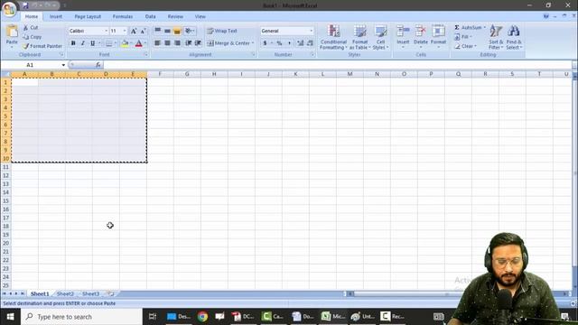The height and width of the screenshot is (325, 578).
Task: Decrease indent
Action: (x=189, y=43)
